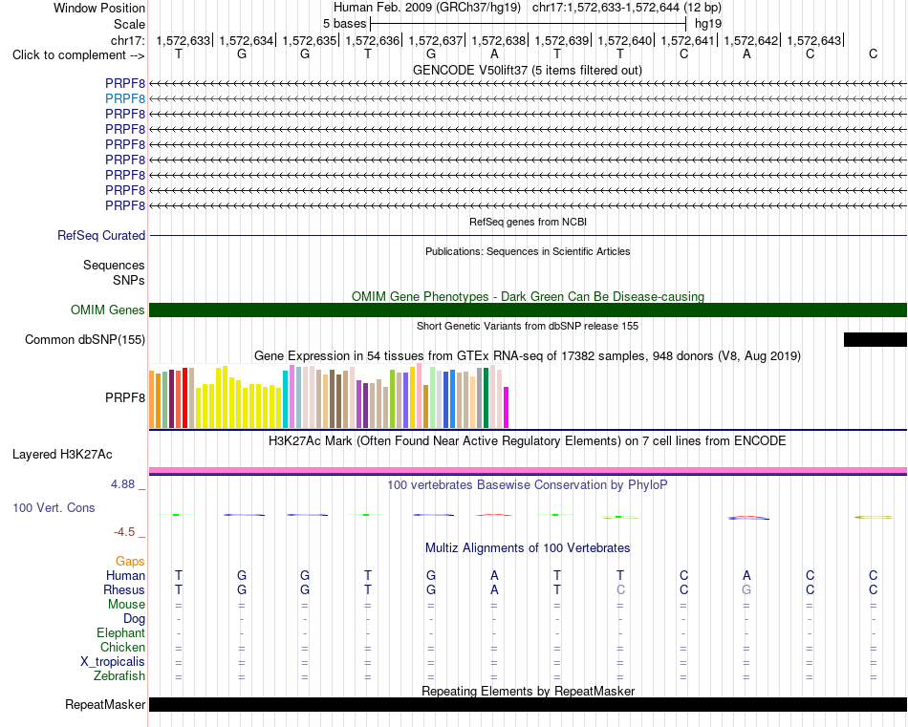
Task: Click 'Publications: Sequences in Scientific Articles' title
Action: click(x=528, y=251)
